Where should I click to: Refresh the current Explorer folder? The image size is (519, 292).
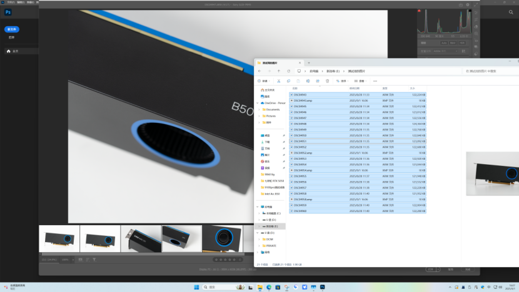[290, 71]
